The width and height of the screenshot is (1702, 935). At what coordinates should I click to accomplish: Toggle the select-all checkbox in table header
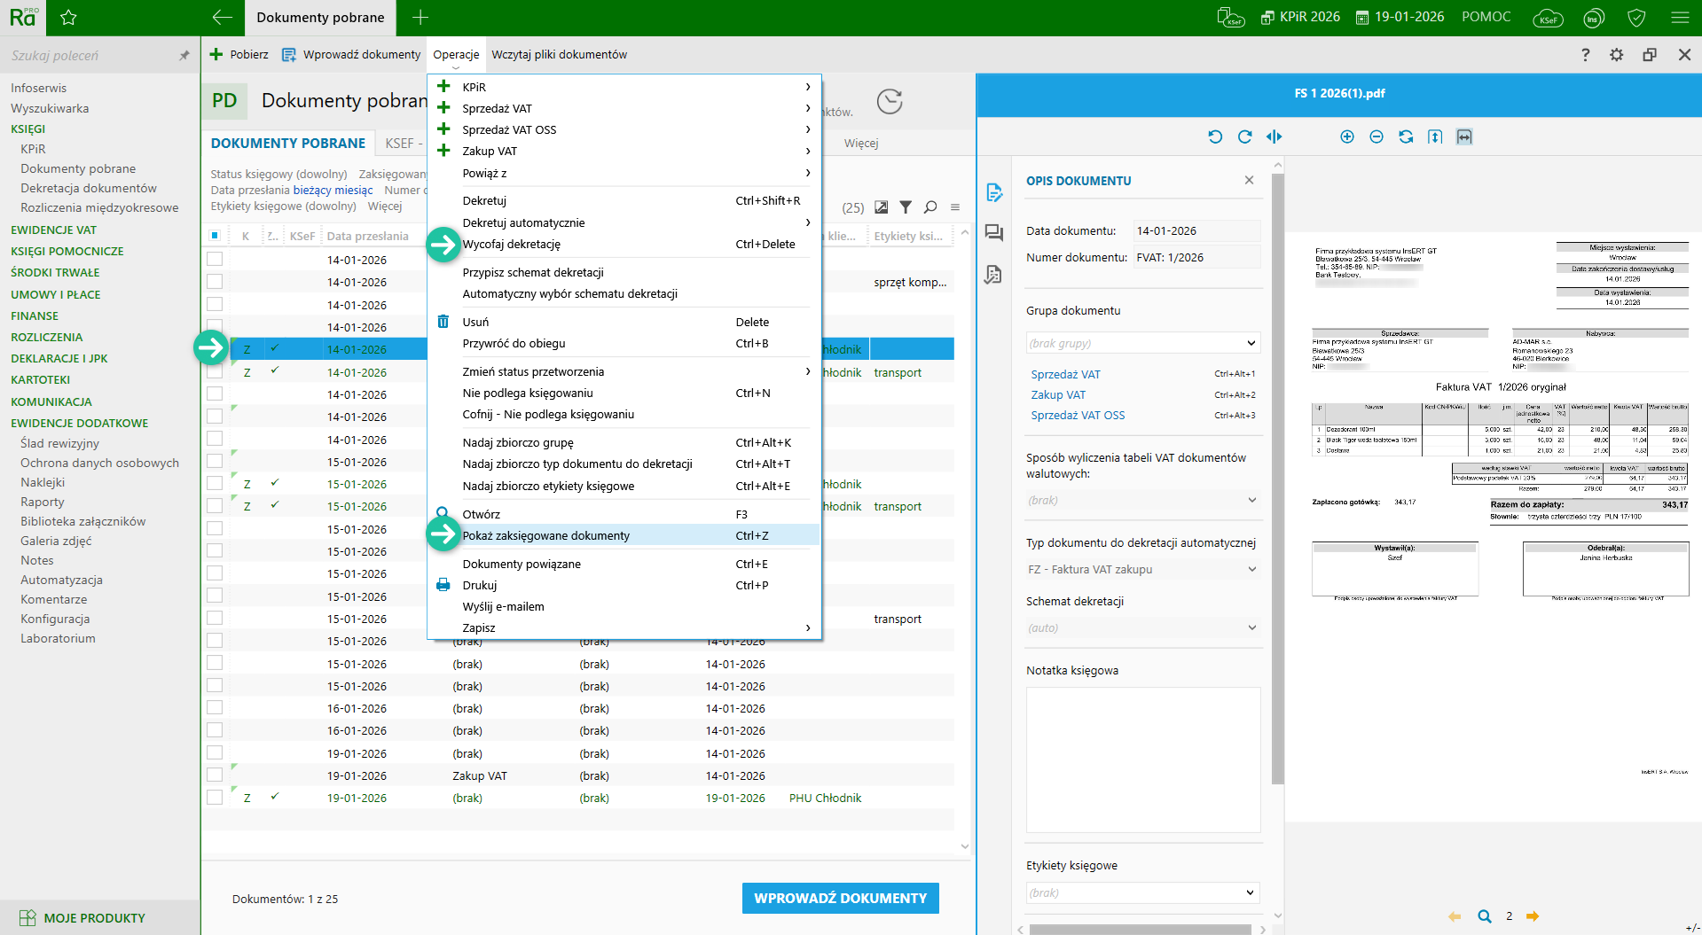[215, 236]
